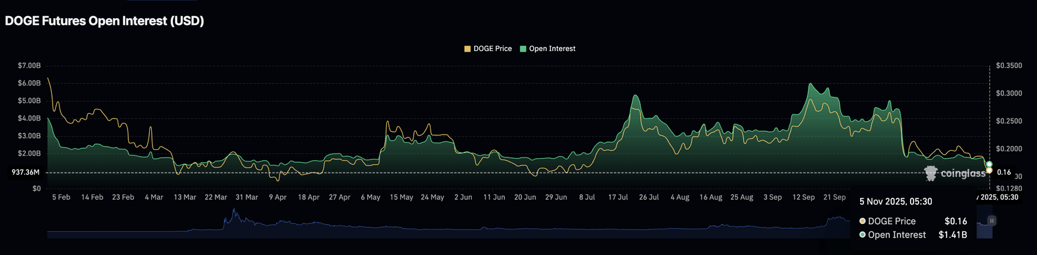Click the 15 May date label
Screen dimensions: 1037x255
coord(401,198)
